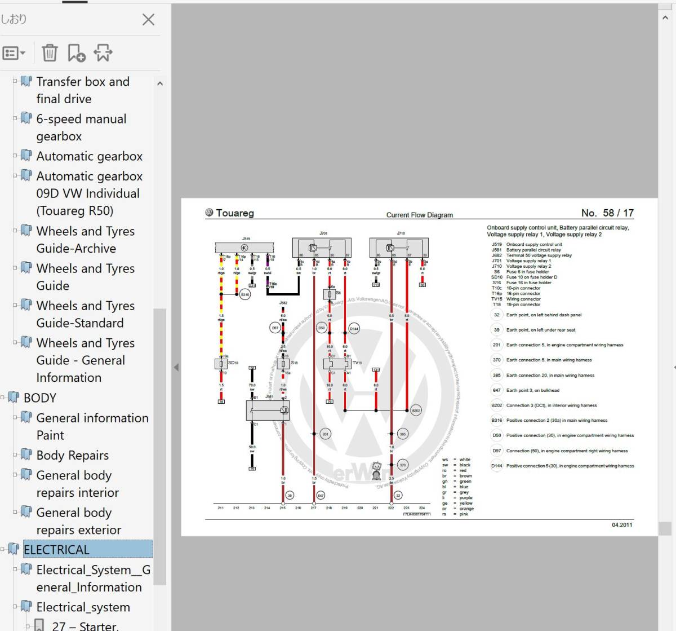
Task: Click the find current bookmark icon
Action: pyautogui.click(x=103, y=53)
